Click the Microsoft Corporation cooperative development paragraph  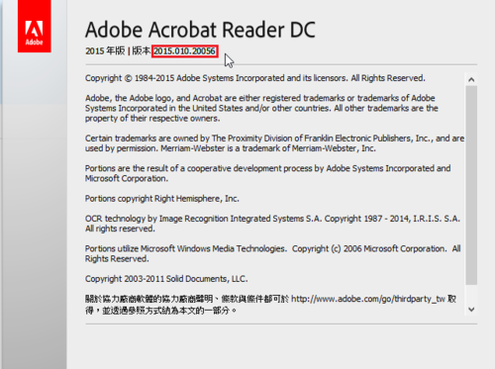[267, 173]
